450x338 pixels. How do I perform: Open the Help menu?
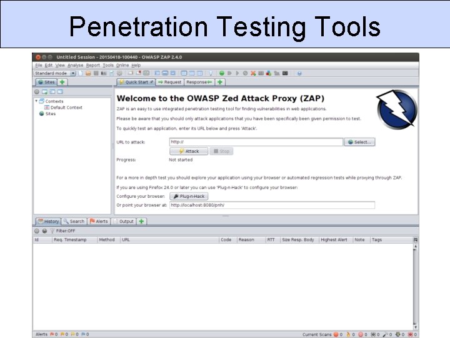(x=136, y=65)
